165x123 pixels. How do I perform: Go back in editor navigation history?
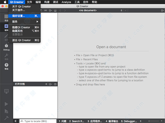coord(60,10)
